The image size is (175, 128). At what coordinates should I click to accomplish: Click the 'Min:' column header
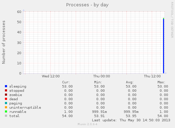pos(98,82)
